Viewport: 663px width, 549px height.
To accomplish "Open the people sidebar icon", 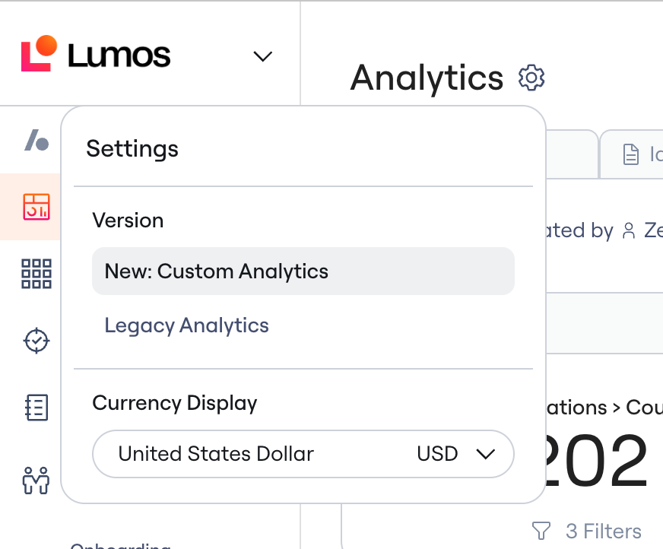I will (x=36, y=480).
